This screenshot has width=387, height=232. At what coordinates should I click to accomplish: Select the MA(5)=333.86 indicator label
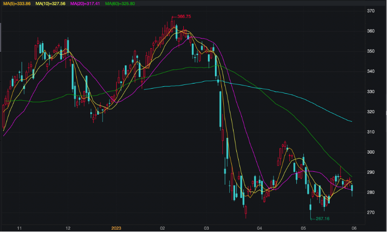click(17, 3)
